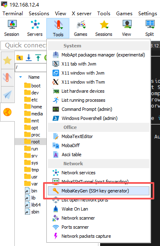Open Network packets capture

coord(98,236)
